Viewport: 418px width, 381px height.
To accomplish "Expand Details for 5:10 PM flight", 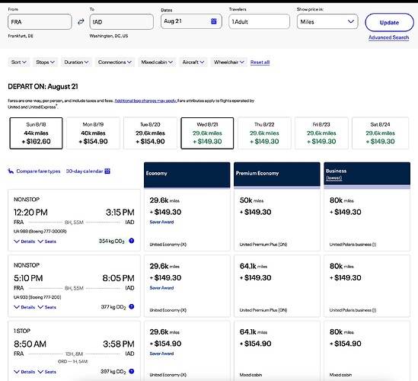I will (x=24, y=307).
